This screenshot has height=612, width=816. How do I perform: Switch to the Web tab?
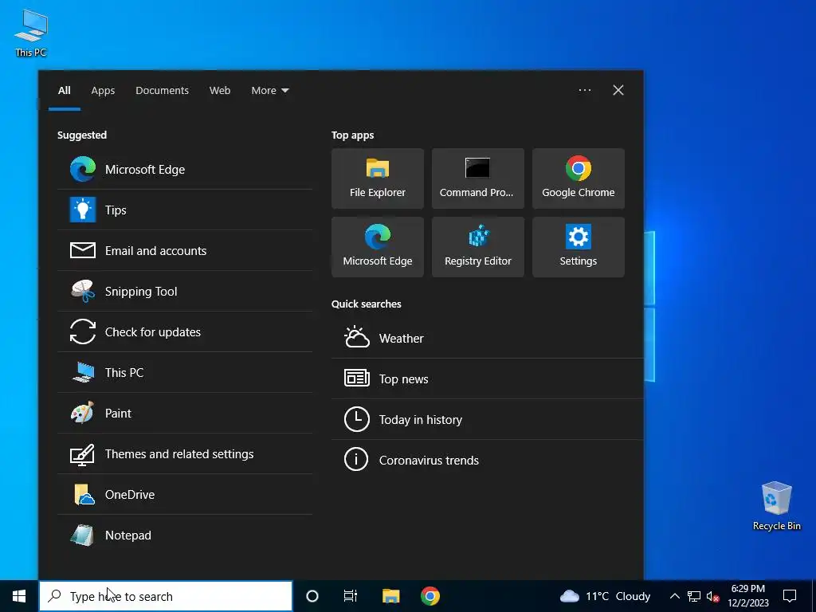220,90
